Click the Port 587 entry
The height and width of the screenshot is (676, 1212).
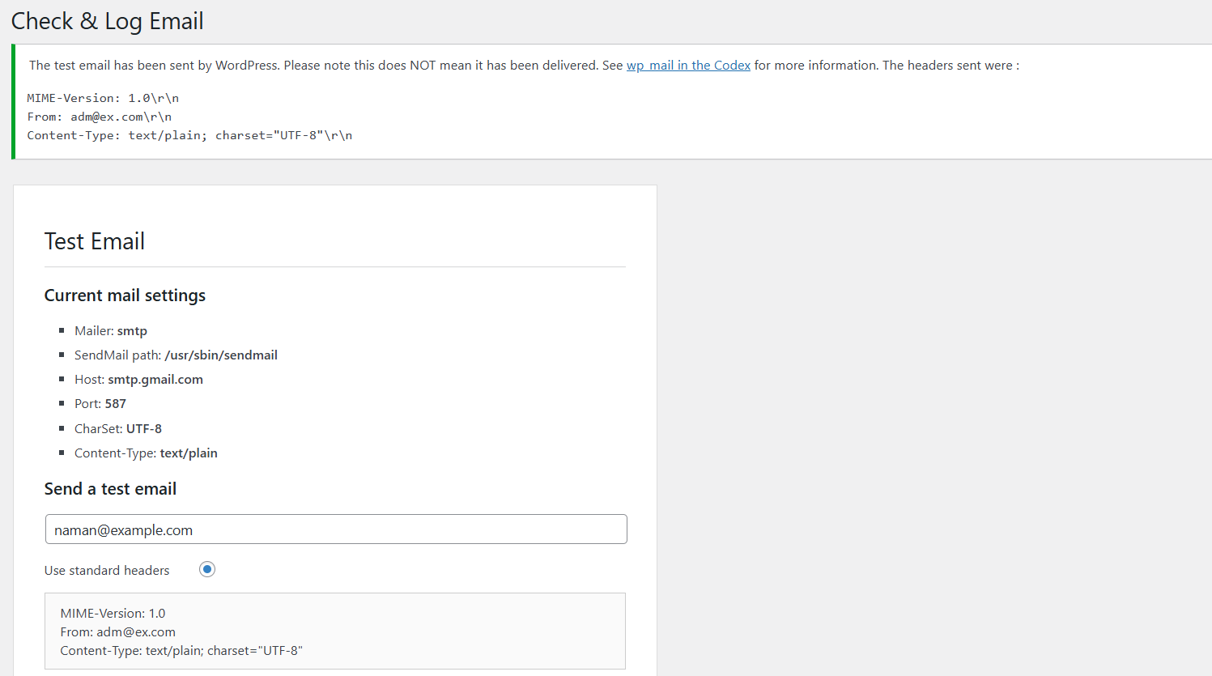(100, 404)
